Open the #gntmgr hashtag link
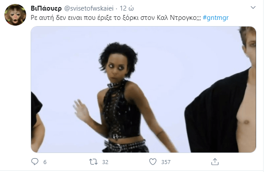Image resolution: width=264 pixels, height=172 pixels. pyautogui.click(x=216, y=18)
